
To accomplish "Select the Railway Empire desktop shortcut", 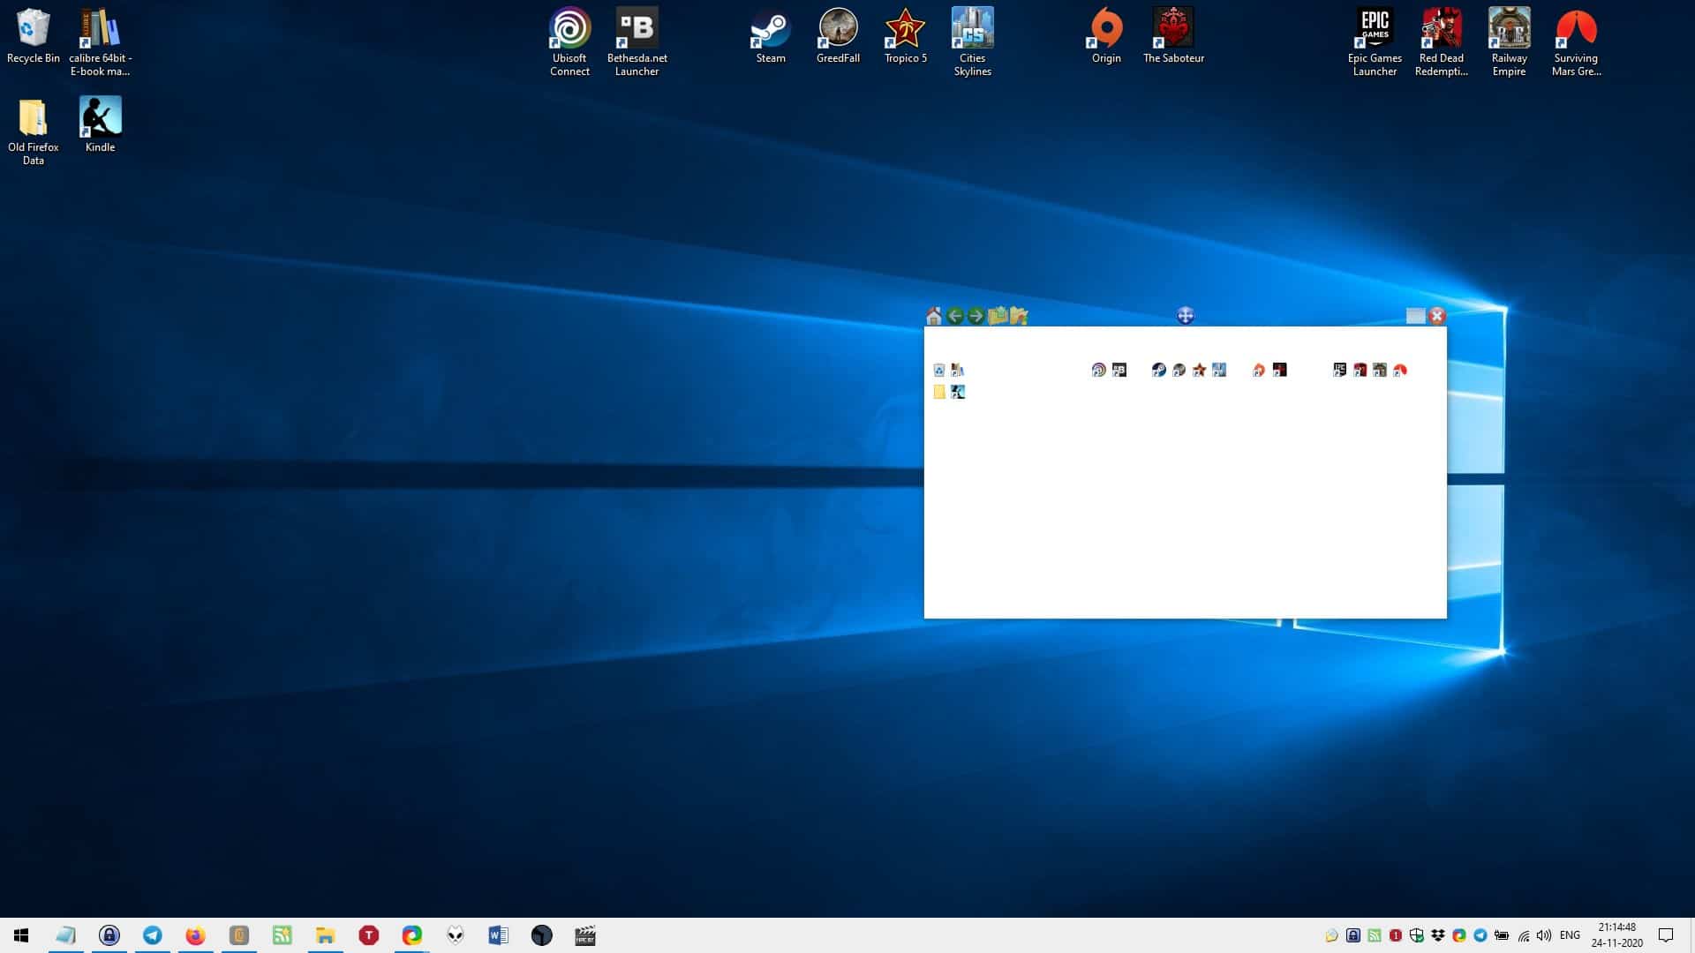I will click(1509, 41).
